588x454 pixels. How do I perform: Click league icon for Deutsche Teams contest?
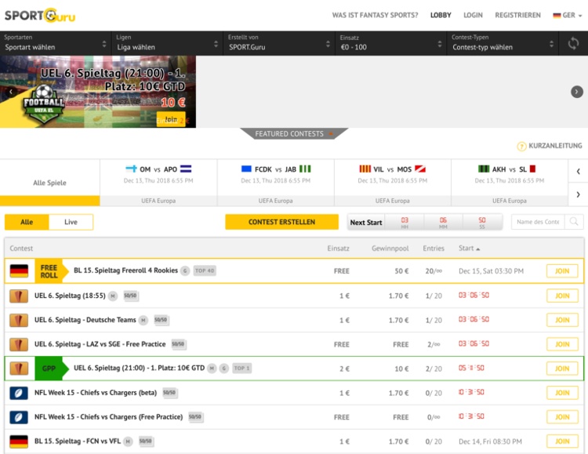19,320
